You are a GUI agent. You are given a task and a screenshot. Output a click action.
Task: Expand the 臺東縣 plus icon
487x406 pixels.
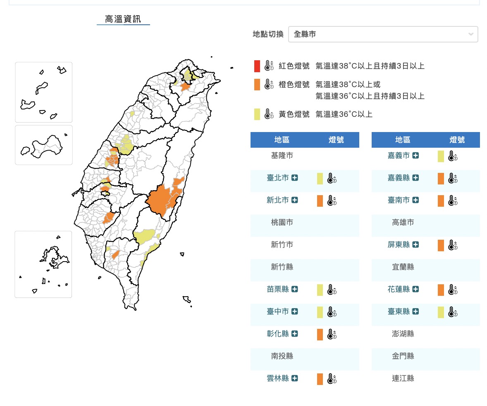point(415,312)
